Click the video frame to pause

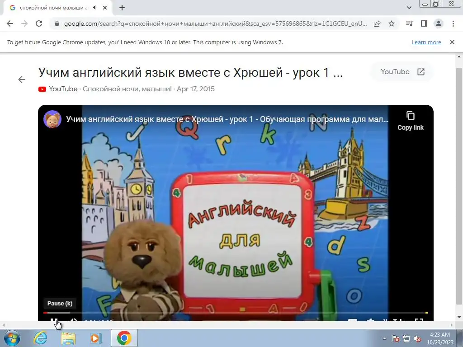(x=235, y=212)
